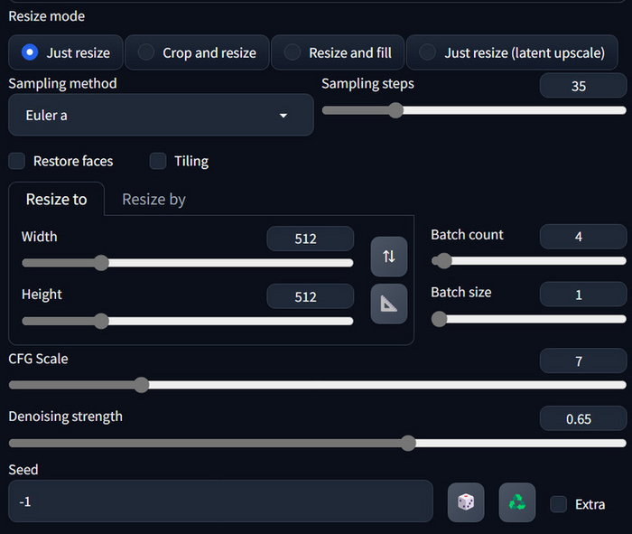Switch to the Resize by tab
632x534 pixels.
tap(153, 199)
